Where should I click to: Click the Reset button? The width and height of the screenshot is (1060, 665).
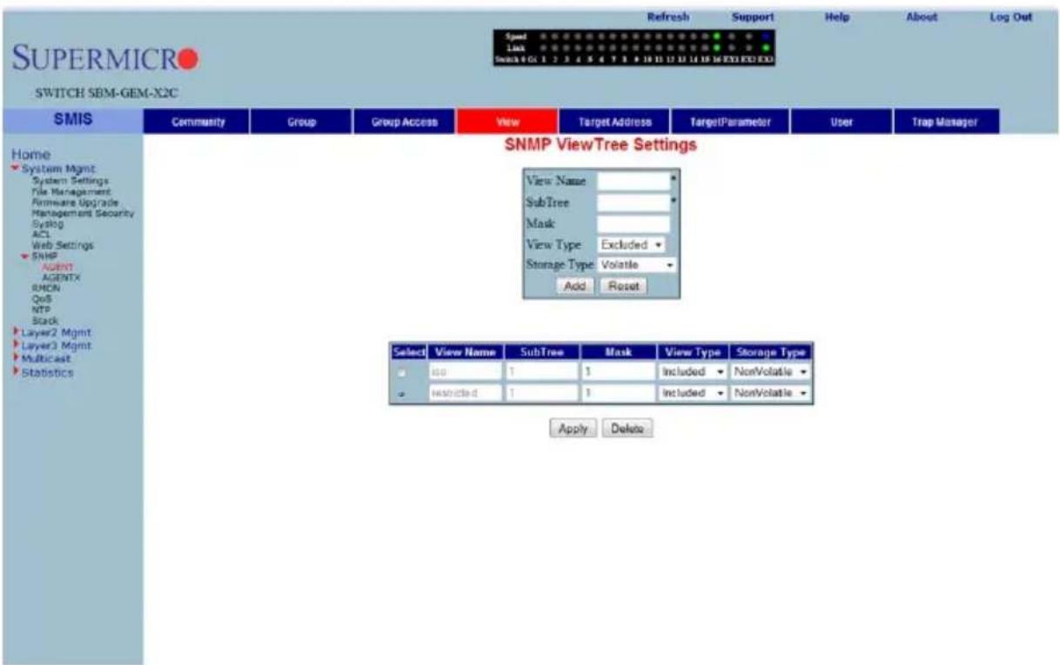(623, 286)
